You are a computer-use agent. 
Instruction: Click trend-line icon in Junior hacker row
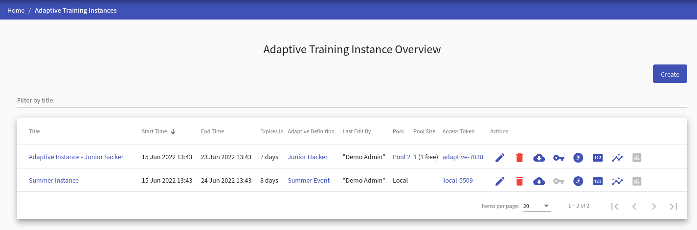tap(617, 157)
